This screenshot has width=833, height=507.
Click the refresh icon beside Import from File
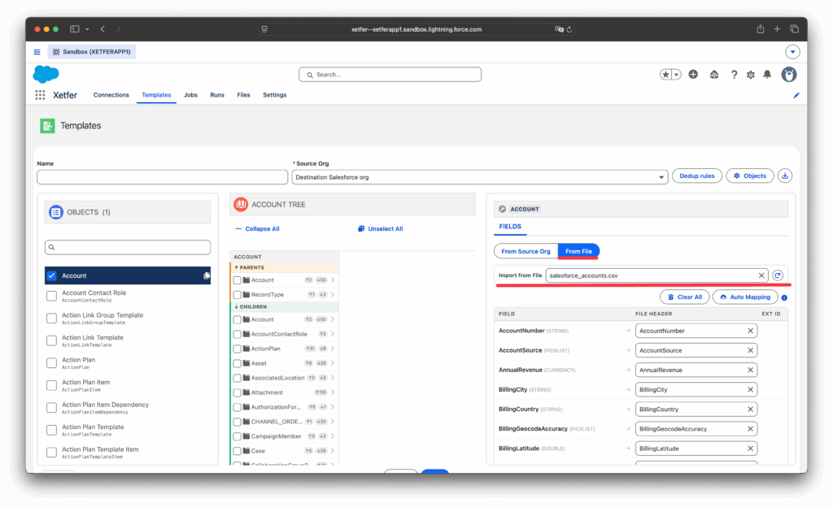pyautogui.click(x=778, y=275)
